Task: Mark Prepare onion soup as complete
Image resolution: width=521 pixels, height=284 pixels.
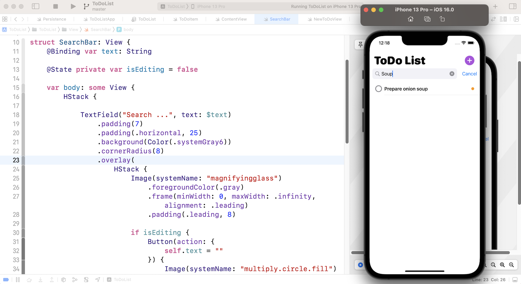Action: coord(379,89)
